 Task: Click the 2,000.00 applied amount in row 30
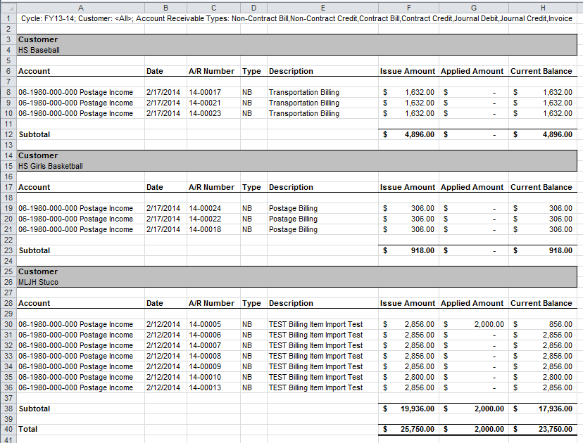click(x=486, y=324)
